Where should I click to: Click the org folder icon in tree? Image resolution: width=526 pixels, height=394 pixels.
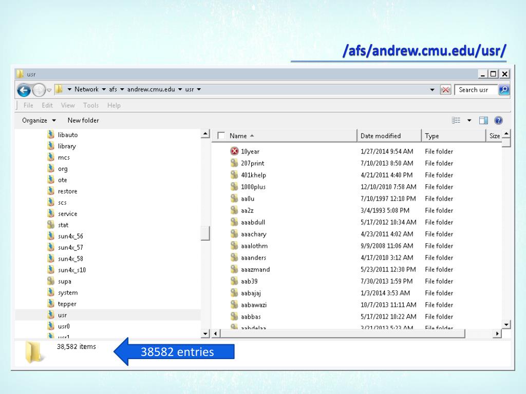click(51, 168)
